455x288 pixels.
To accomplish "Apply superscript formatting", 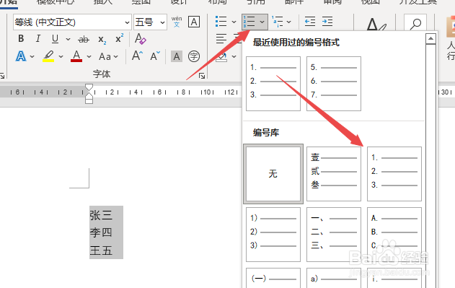I will pyautogui.click(x=119, y=38).
